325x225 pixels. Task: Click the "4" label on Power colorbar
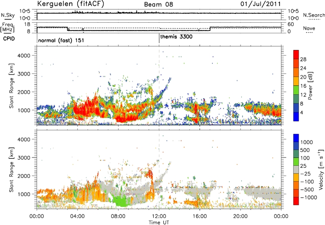301,112
